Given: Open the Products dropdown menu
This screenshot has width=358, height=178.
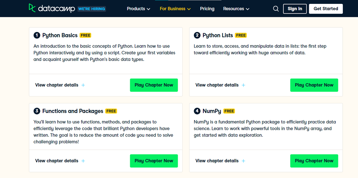Looking at the screenshot, I should [x=138, y=9].
